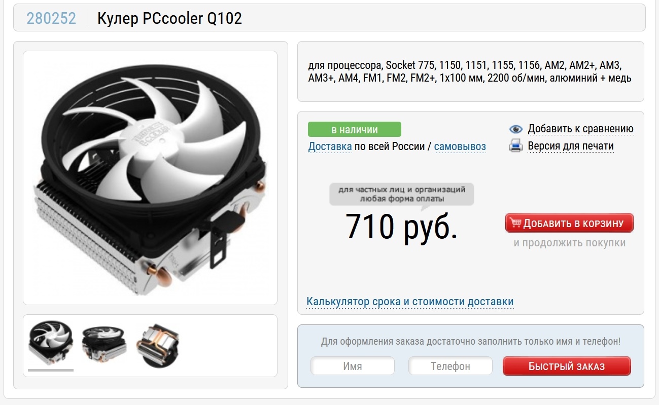Screen dimensions: 659x405
Task: Click Добавить к сравнению link
Action: pos(581,129)
